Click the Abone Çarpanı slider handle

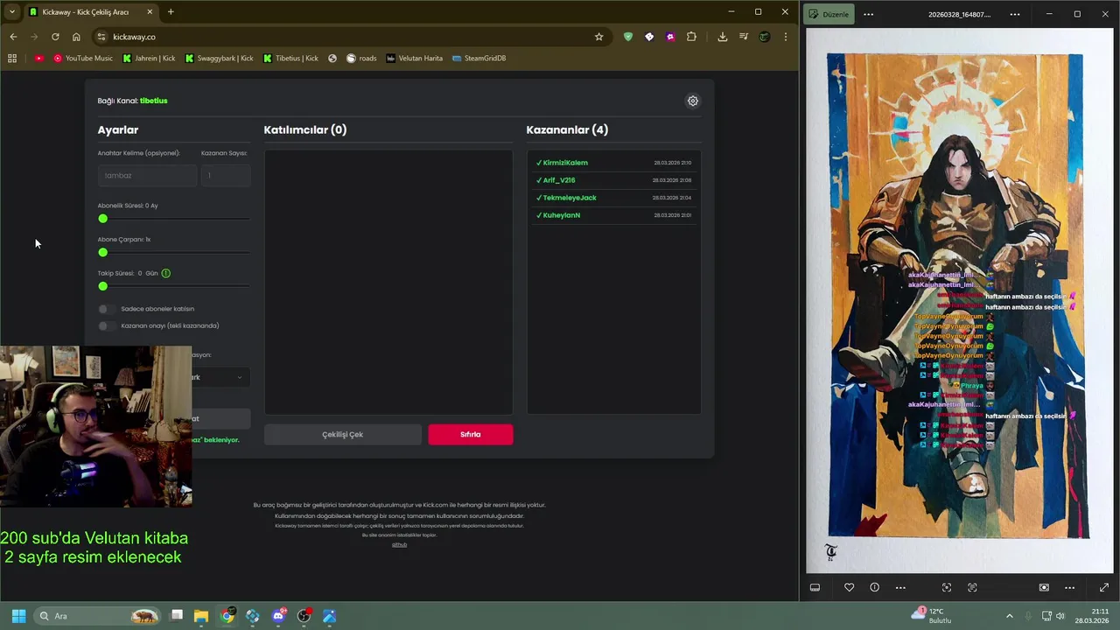click(103, 253)
